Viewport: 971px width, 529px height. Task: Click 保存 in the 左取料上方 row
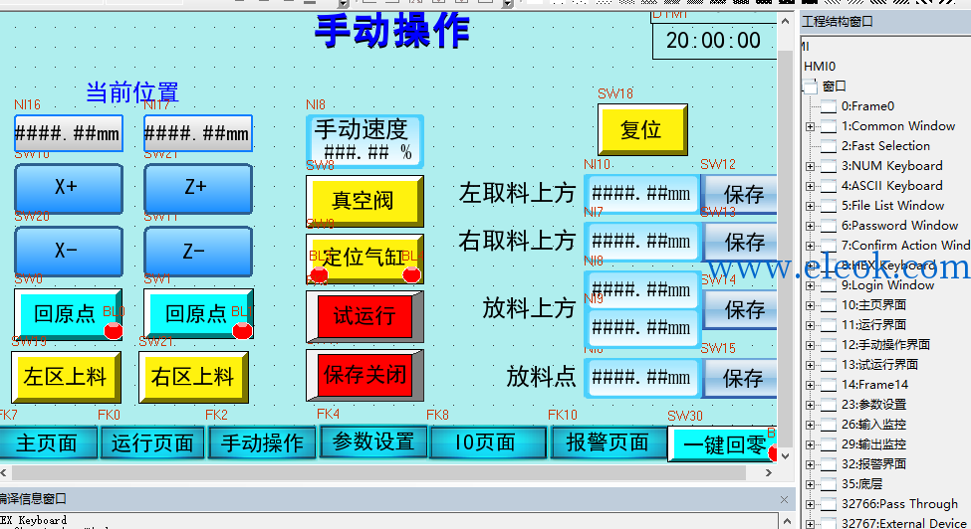(x=741, y=194)
